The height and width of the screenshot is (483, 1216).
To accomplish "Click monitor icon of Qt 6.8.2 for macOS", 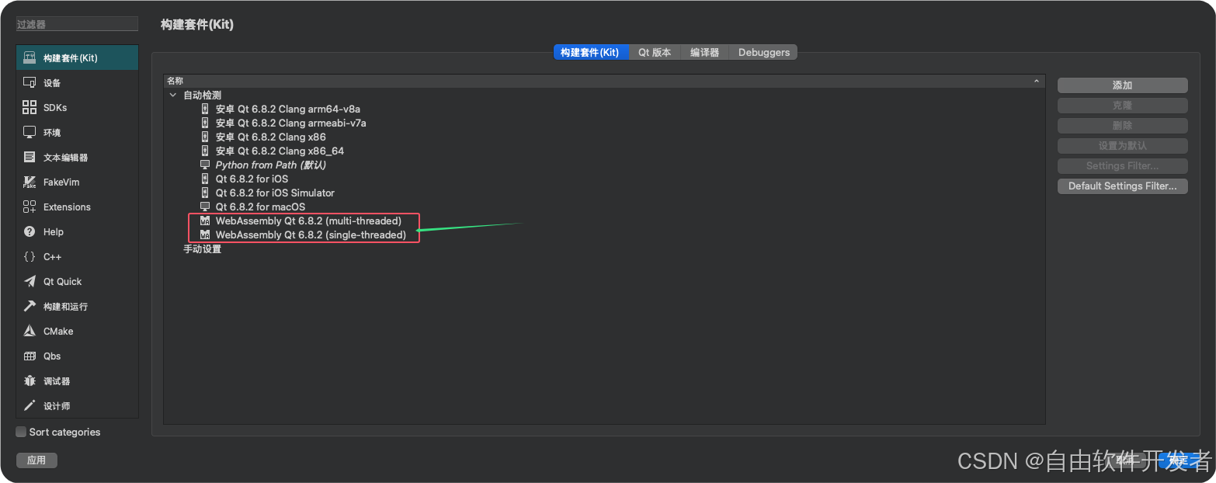I will click(205, 207).
